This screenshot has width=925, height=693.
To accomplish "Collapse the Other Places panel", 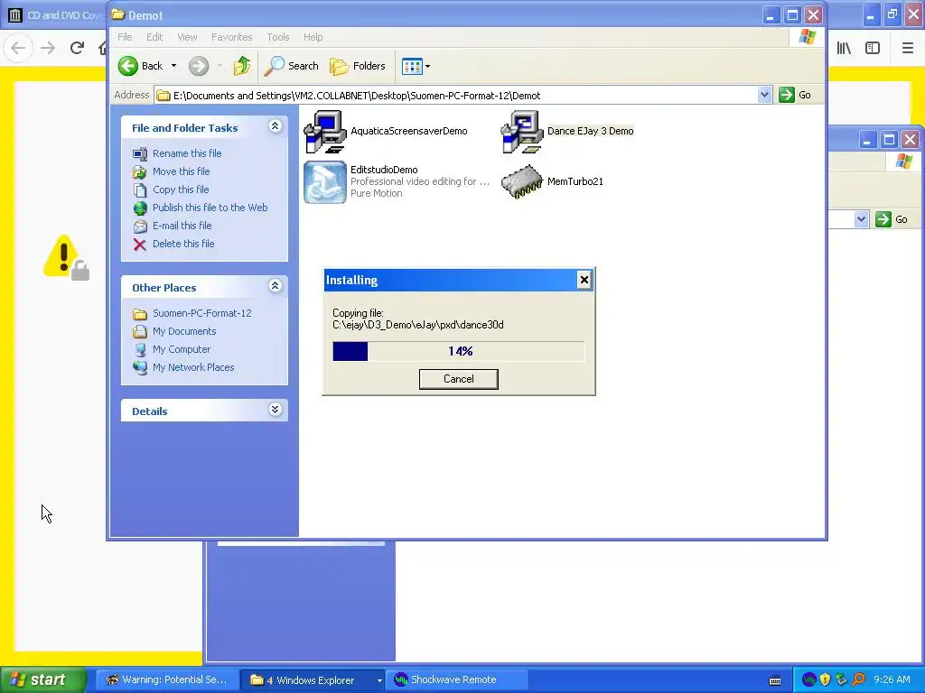I will 275,286.
